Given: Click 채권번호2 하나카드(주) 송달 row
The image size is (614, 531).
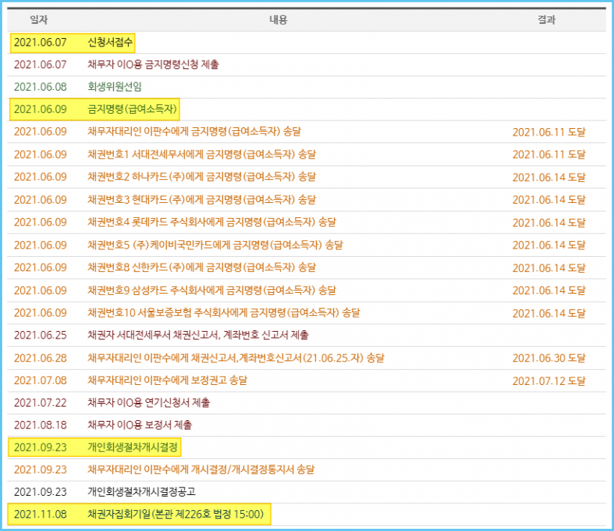Looking at the screenshot, I should point(201,177).
